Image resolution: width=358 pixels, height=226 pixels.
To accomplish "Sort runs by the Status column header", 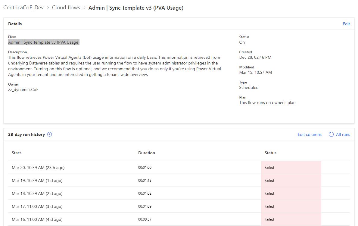I will tap(270, 153).
